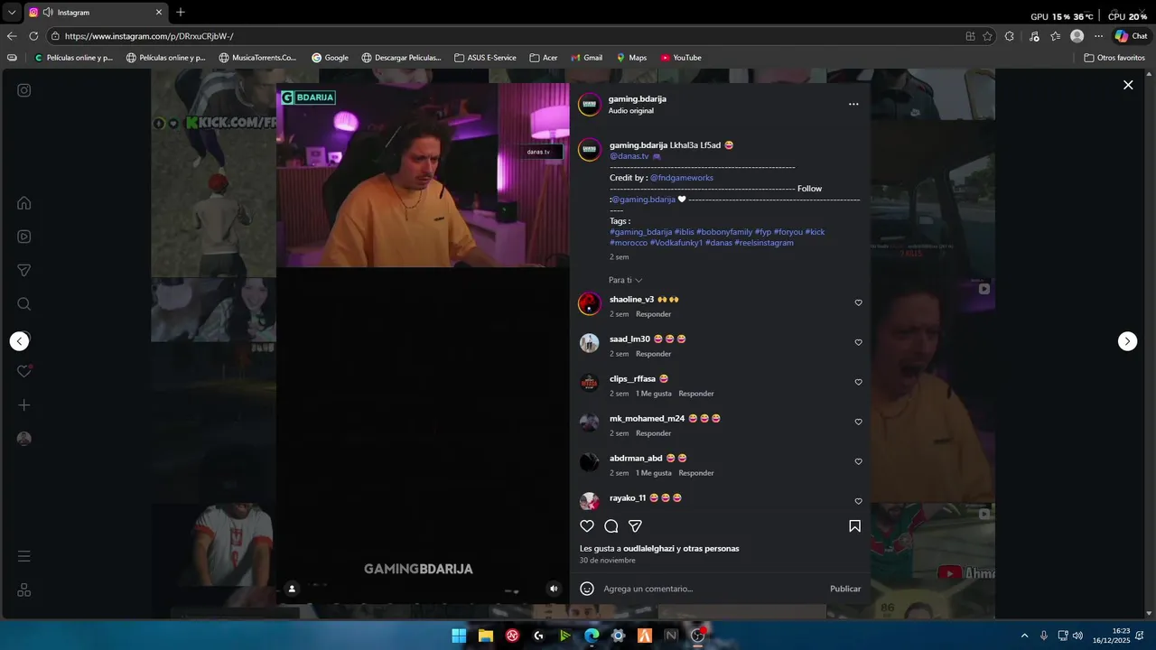Click Responder under shaoline_v3's comment
The image size is (1156, 650).
653,314
